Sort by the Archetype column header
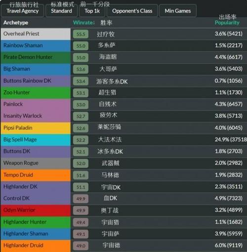The width and height of the screenshot is (247, 252). pos(16,23)
